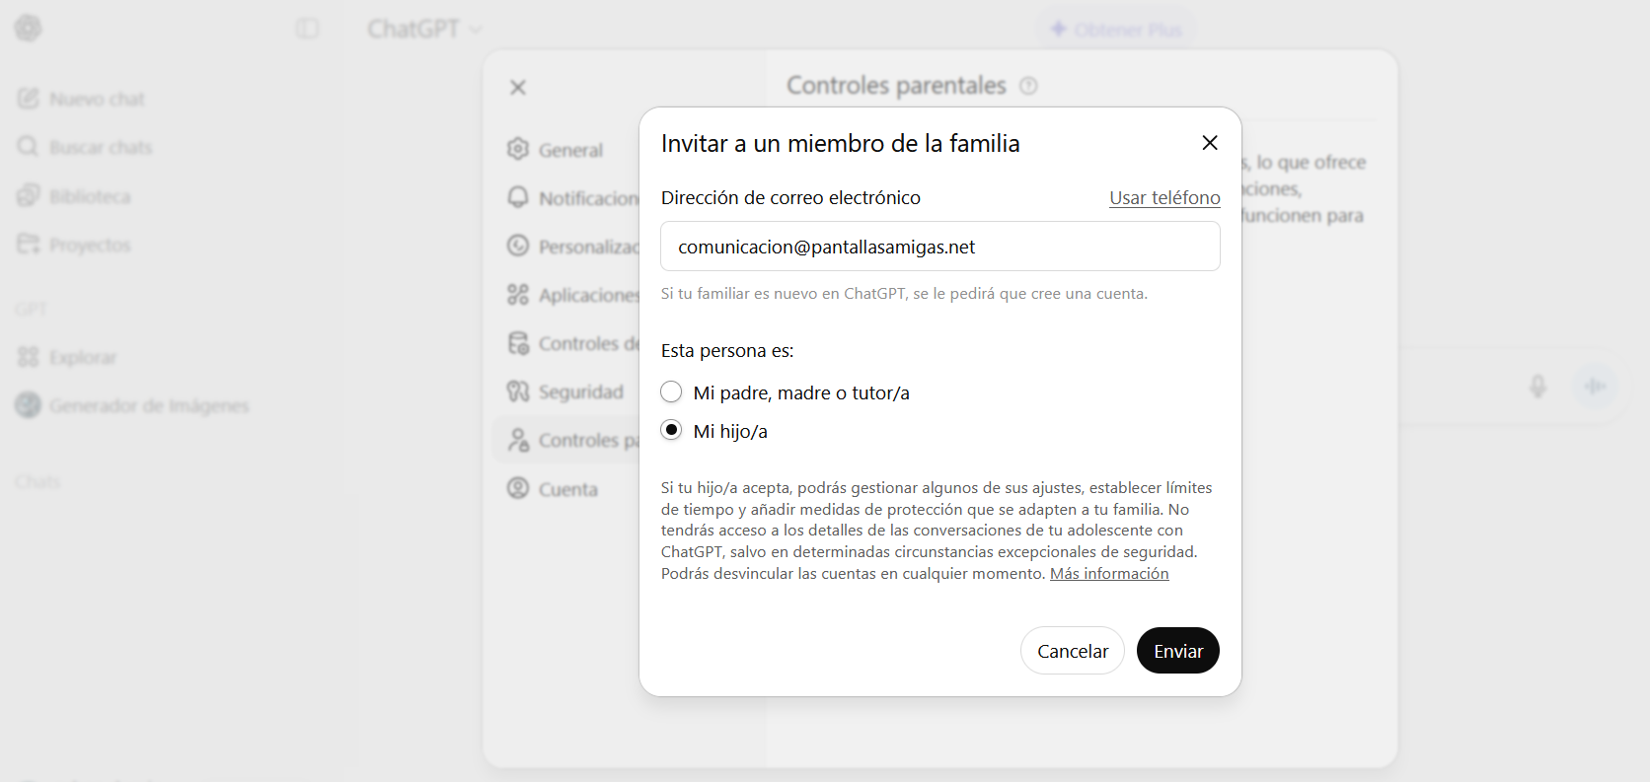Viewport: 1650px width, 782px height.
Task: Toggle the sidebar collapse icon
Action: click(x=308, y=29)
